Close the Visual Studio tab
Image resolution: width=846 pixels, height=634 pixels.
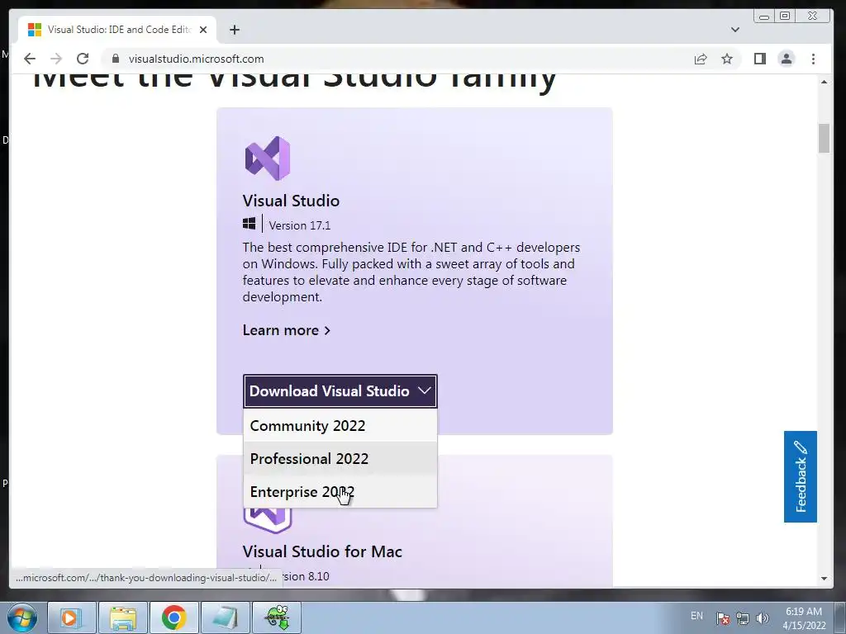tap(203, 30)
